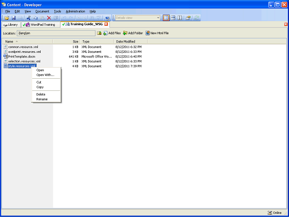This screenshot has width=289, height=217.
Task: Click the New Html File button
Action: pos(157,33)
